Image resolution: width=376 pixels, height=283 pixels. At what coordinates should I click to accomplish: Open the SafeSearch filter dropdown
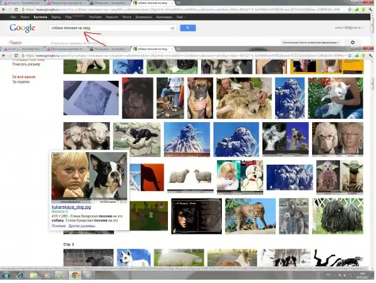click(310, 43)
